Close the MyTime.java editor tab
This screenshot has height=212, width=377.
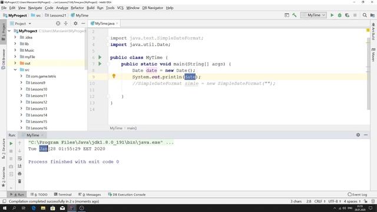pyautogui.click(x=117, y=24)
